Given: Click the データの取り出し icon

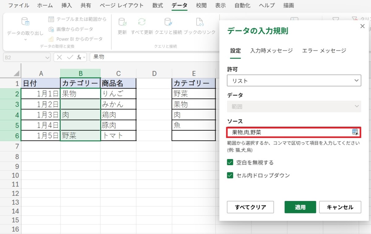Looking at the screenshot, I should click(x=25, y=22).
